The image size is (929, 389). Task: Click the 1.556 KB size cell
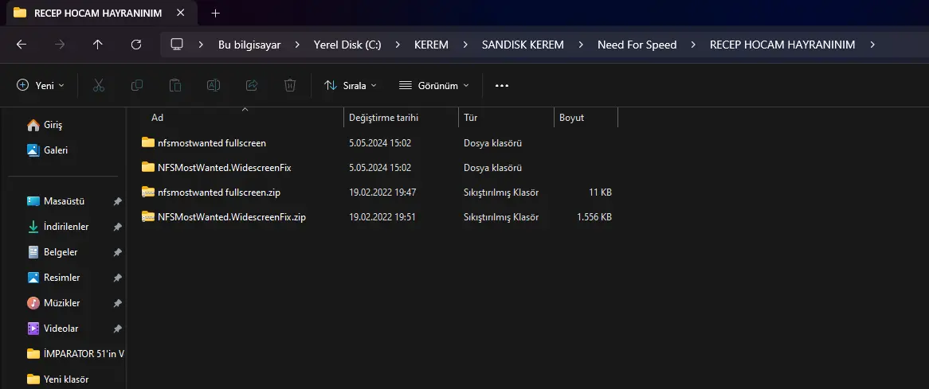pos(594,217)
